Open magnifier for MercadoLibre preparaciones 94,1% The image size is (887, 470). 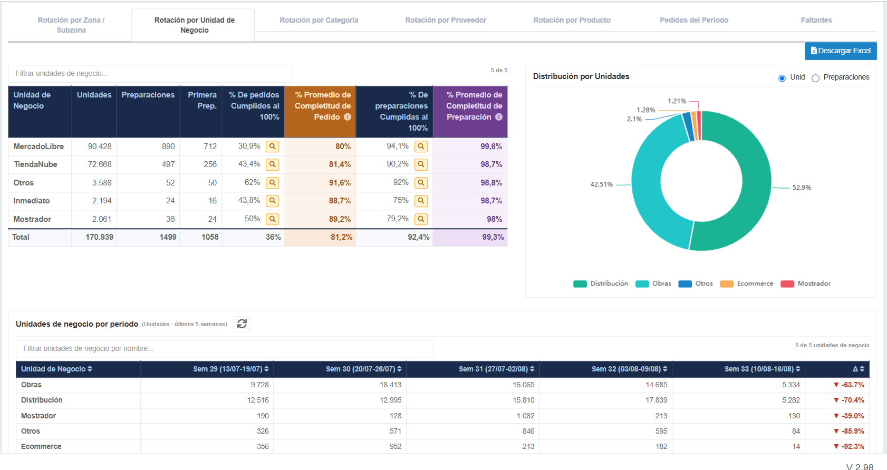point(421,146)
